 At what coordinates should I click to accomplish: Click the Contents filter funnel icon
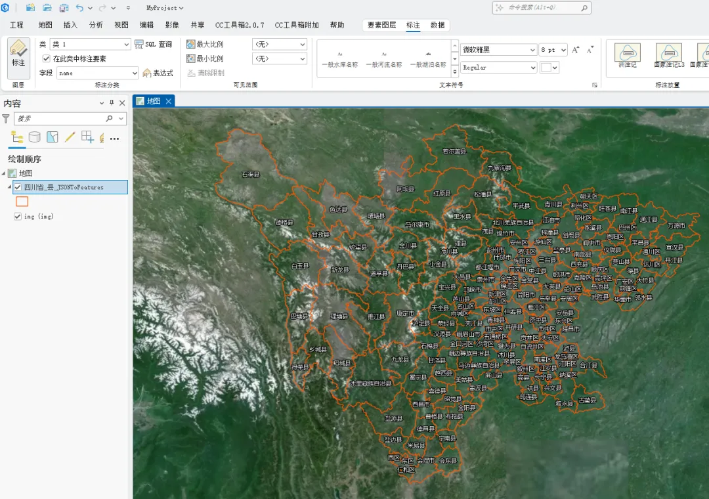6,119
